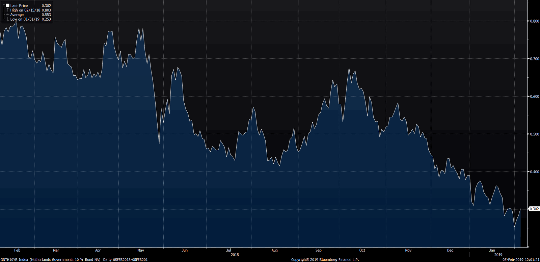This screenshot has height=262, width=540.
Task: Click the Bloomberg Finance copyright text
Action: click(x=325, y=260)
